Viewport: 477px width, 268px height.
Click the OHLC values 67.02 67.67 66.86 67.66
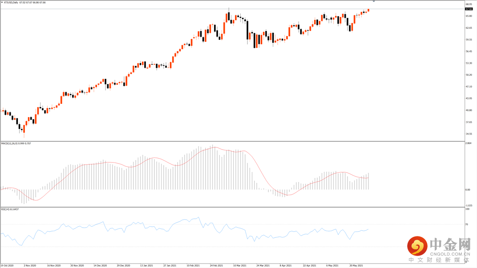[x=32, y=2]
